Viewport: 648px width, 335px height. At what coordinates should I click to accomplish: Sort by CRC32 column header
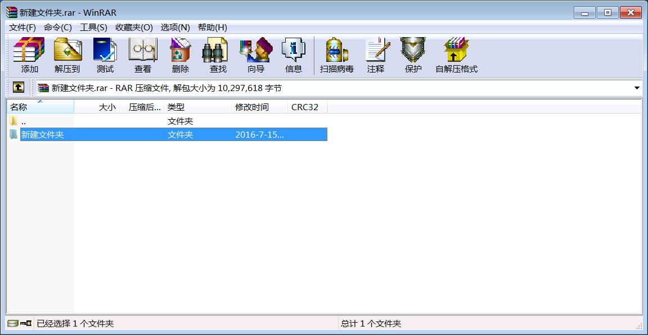[308, 107]
